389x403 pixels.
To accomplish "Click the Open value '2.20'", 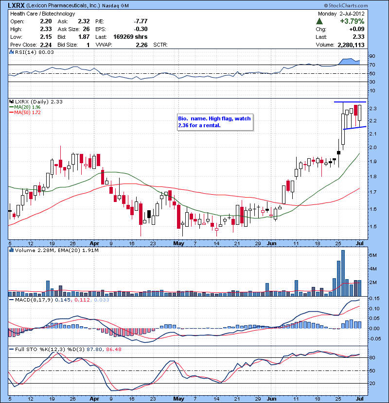I will click(46, 21).
